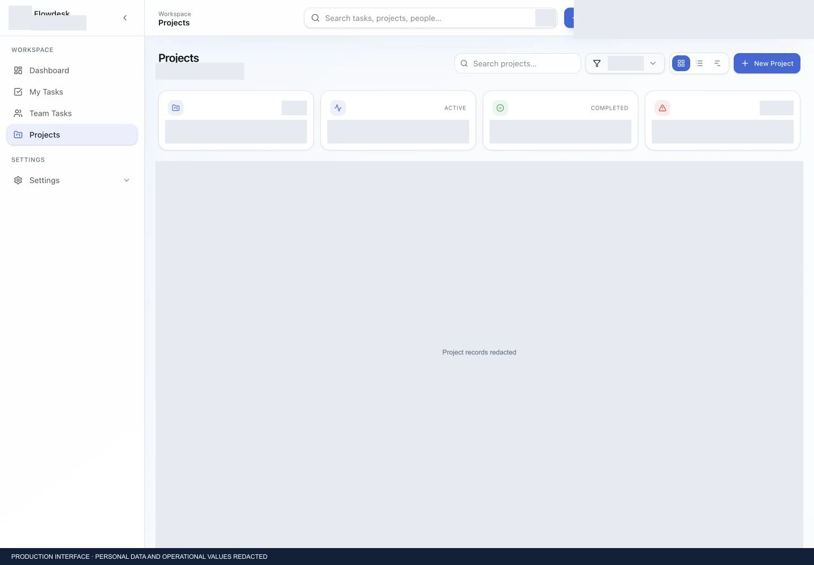The image size is (814, 565).
Task: Click the global search tasks, projects, people field
Action: click(431, 18)
